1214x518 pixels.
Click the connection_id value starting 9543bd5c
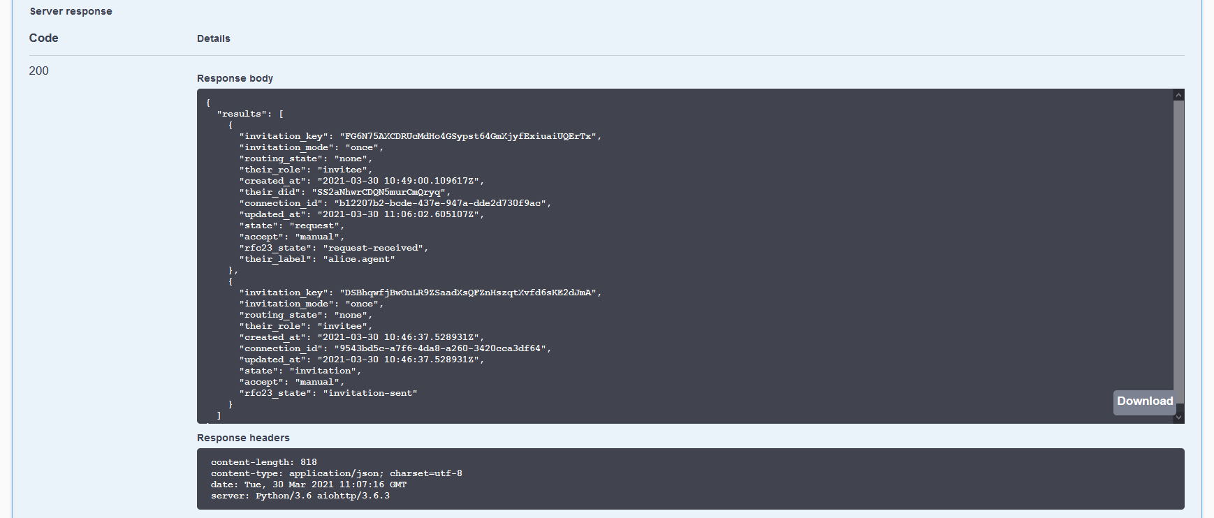pyautogui.click(x=441, y=348)
